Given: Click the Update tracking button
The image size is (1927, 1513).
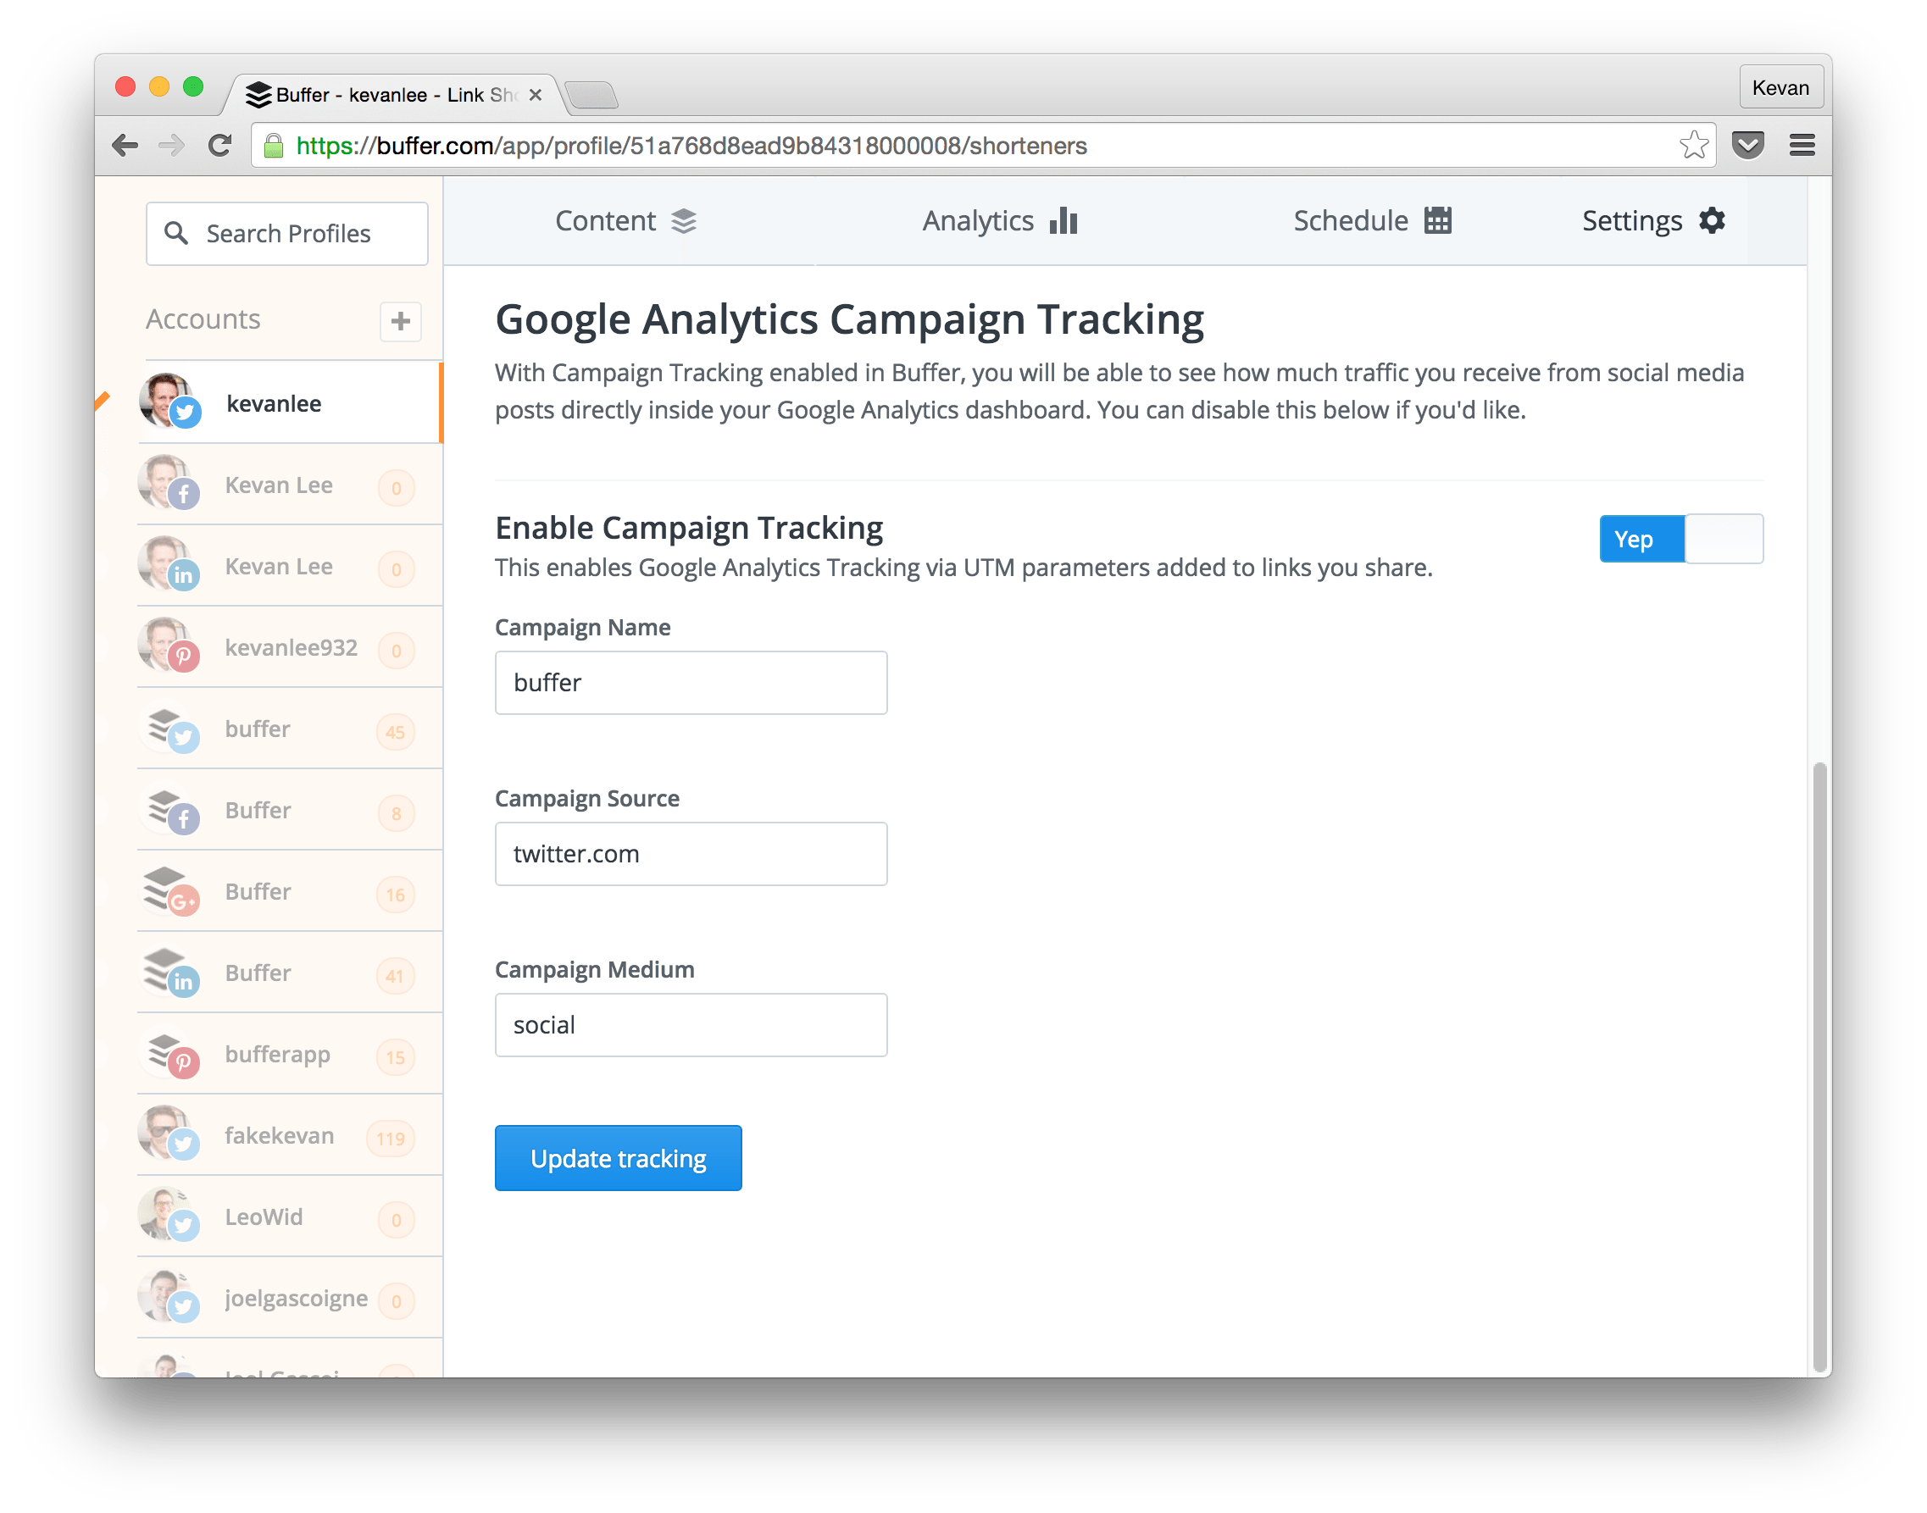Looking at the screenshot, I should (x=619, y=1160).
